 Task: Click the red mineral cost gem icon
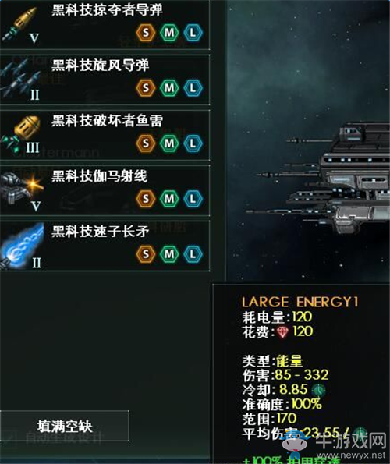click(x=282, y=331)
